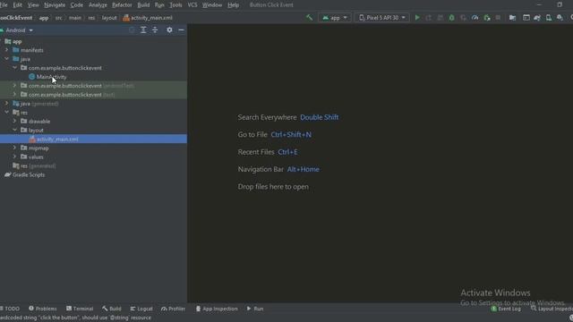Screen dimensions: 573x322
Task: Click Collapse All in Project panel
Action: coord(155,30)
